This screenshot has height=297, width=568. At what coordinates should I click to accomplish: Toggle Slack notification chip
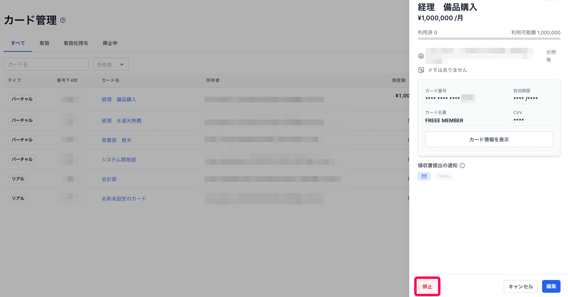[x=444, y=176]
